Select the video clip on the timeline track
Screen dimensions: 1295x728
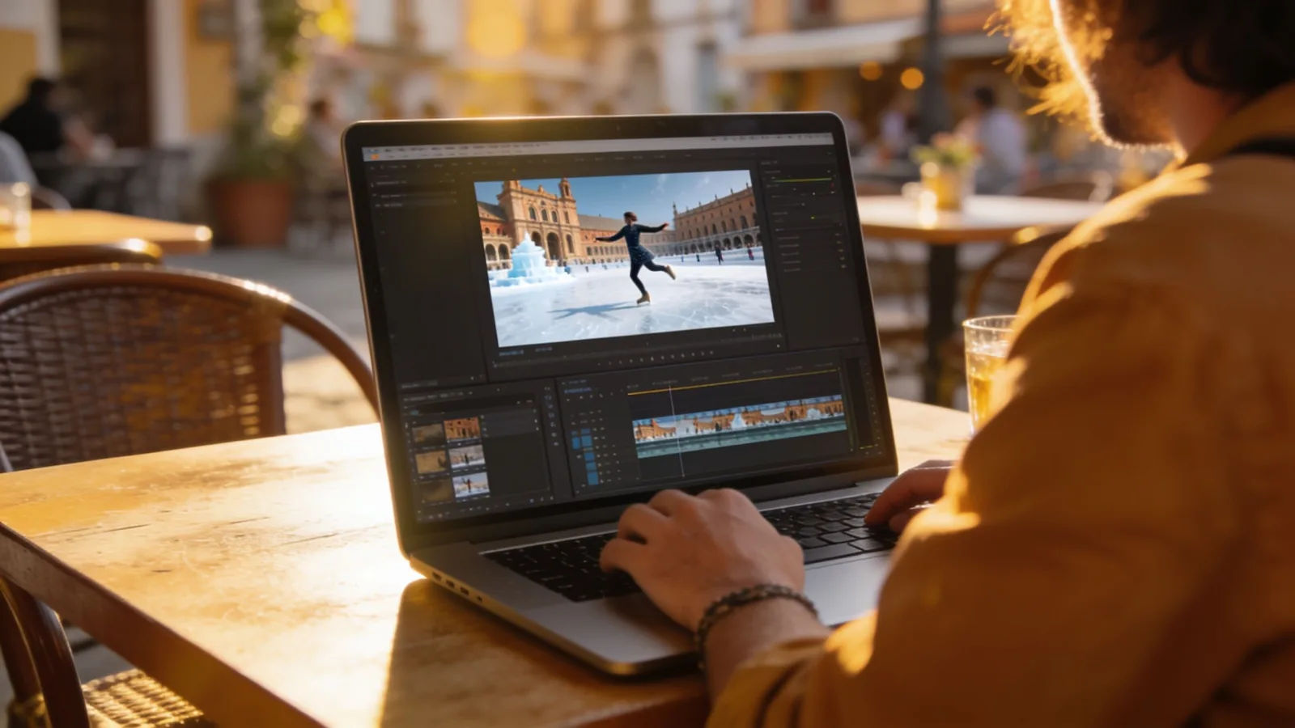[x=739, y=421]
